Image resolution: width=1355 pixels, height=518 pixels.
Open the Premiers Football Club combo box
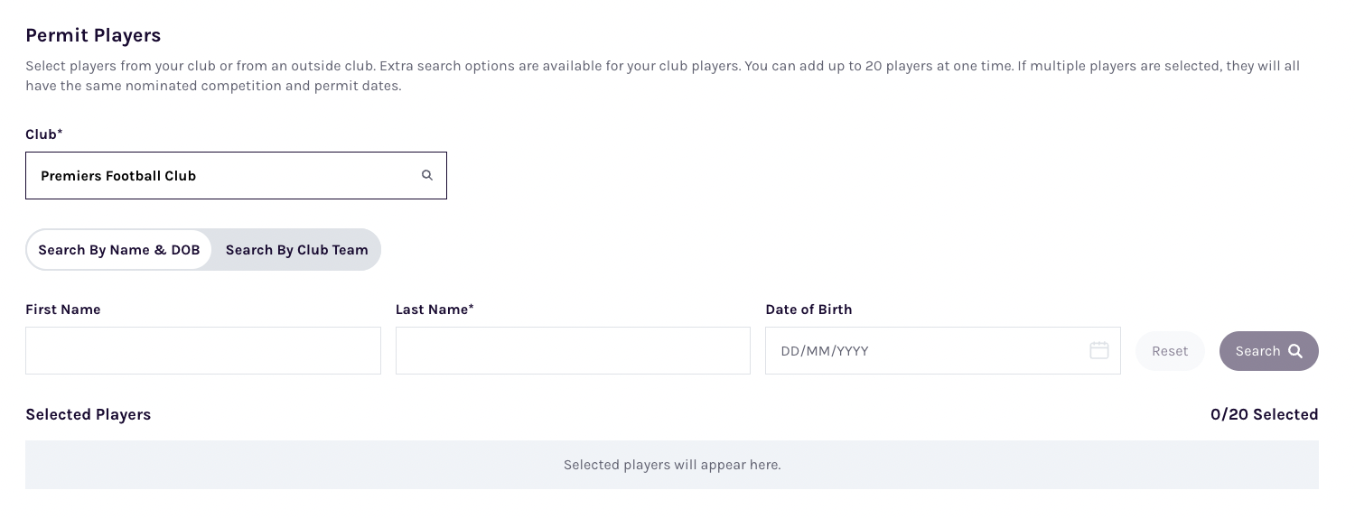click(226, 175)
